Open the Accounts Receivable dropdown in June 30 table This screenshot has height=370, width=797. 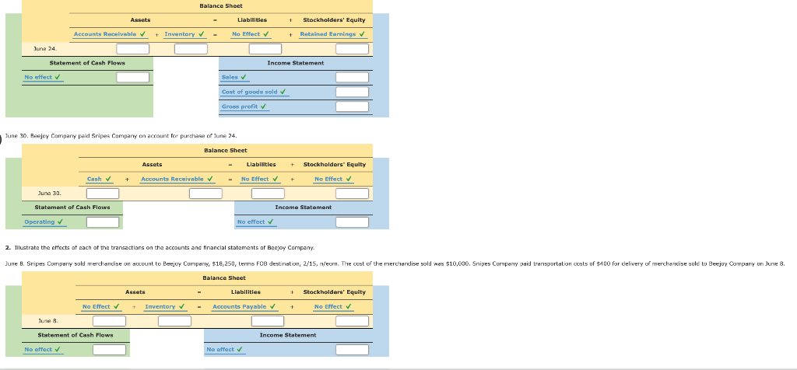click(x=177, y=179)
